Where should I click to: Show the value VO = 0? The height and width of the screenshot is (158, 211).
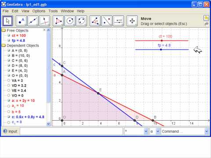coord(9,95)
